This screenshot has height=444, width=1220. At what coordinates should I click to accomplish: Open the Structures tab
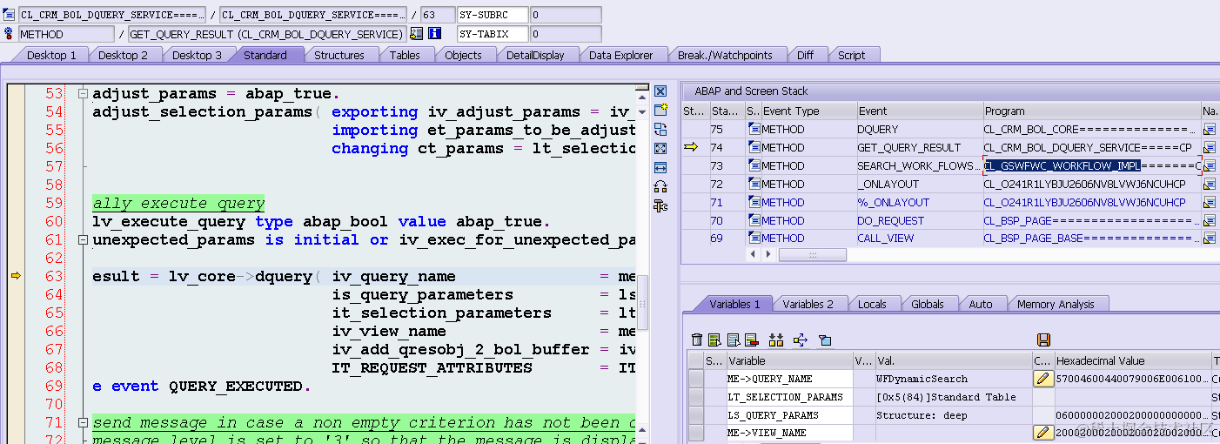click(x=339, y=55)
